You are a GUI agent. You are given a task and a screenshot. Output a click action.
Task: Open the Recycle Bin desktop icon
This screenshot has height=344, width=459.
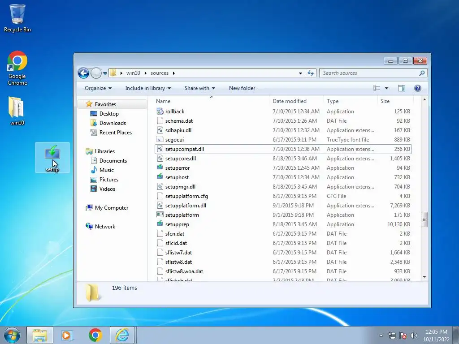pos(17,18)
